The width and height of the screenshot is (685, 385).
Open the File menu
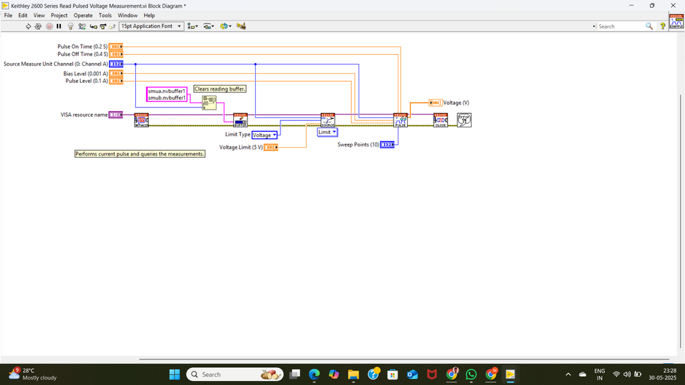8,15
